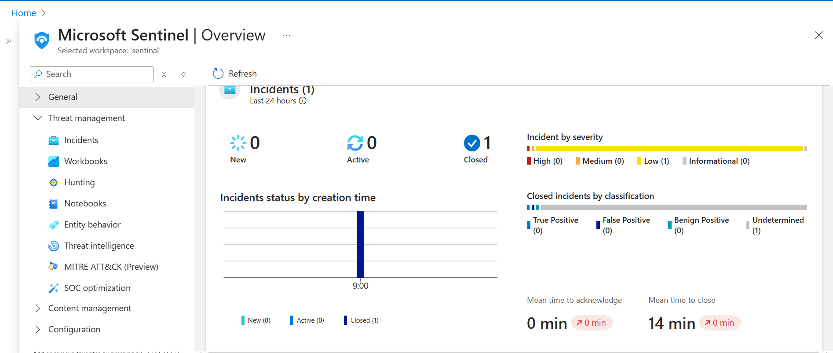Click the sidebar Search field
The height and width of the screenshot is (353, 833).
(91, 74)
